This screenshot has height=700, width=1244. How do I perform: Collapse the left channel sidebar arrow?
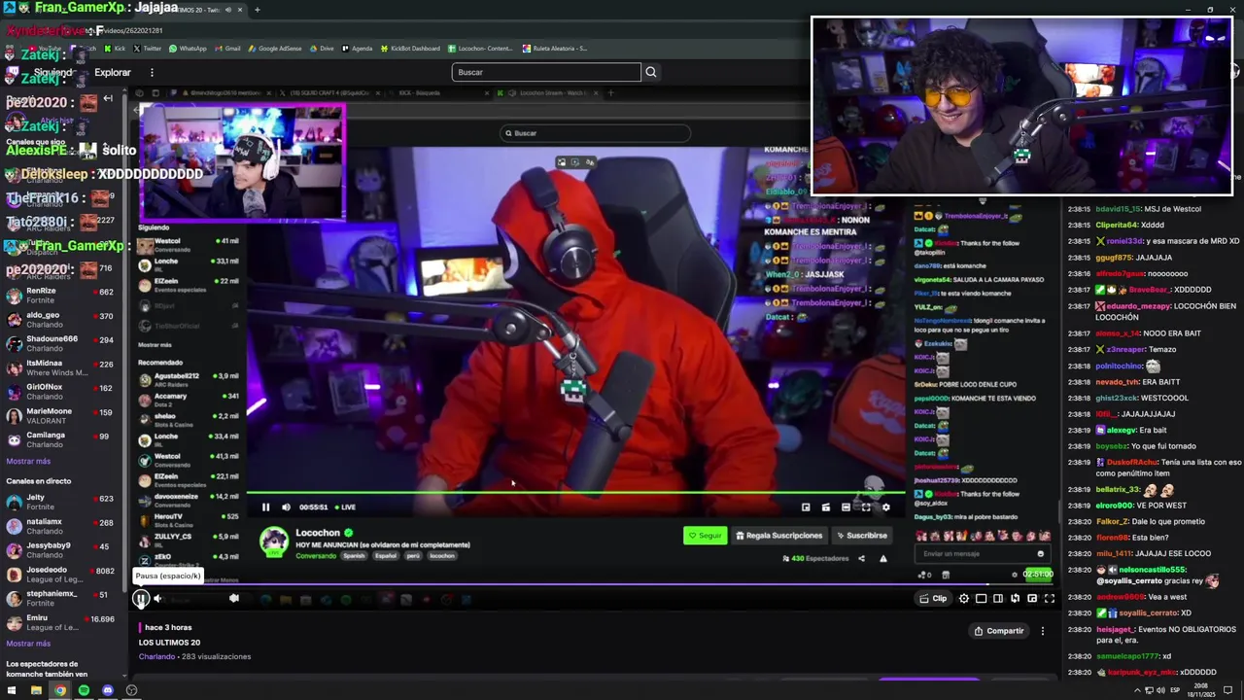pyautogui.click(x=108, y=98)
